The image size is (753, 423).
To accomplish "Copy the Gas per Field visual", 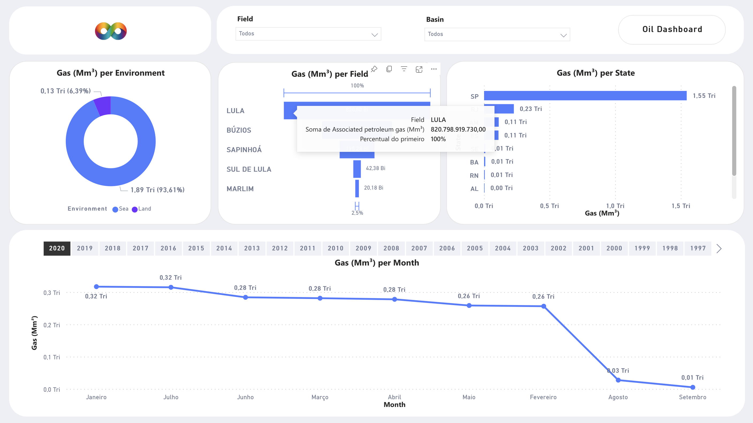I will (x=389, y=69).
